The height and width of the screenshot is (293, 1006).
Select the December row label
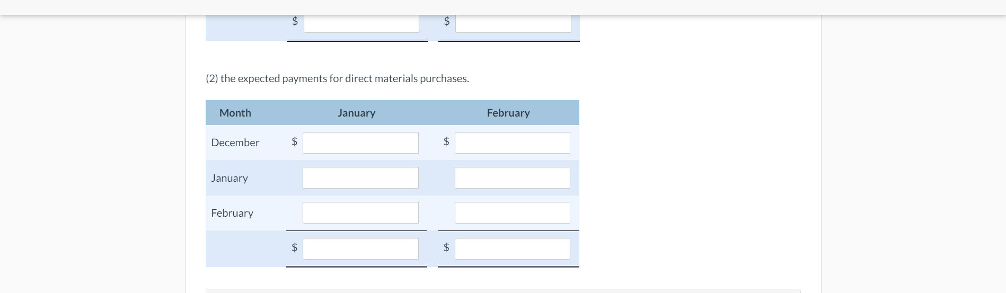235,143
